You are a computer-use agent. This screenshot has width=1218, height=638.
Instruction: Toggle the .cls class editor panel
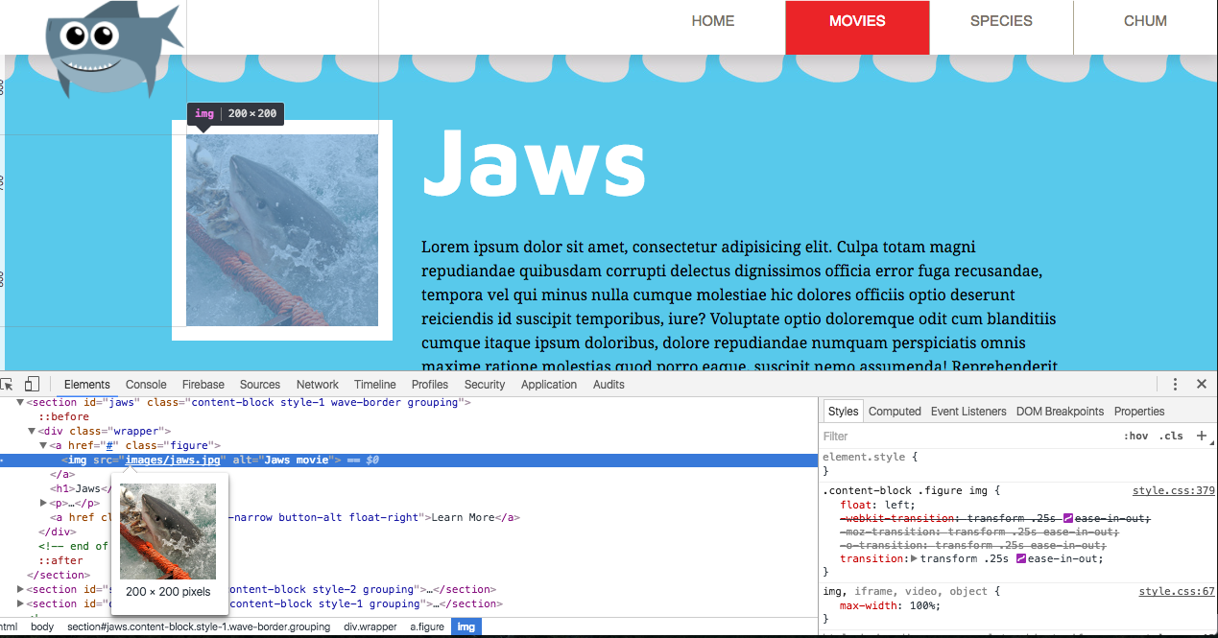(1171, 436)
